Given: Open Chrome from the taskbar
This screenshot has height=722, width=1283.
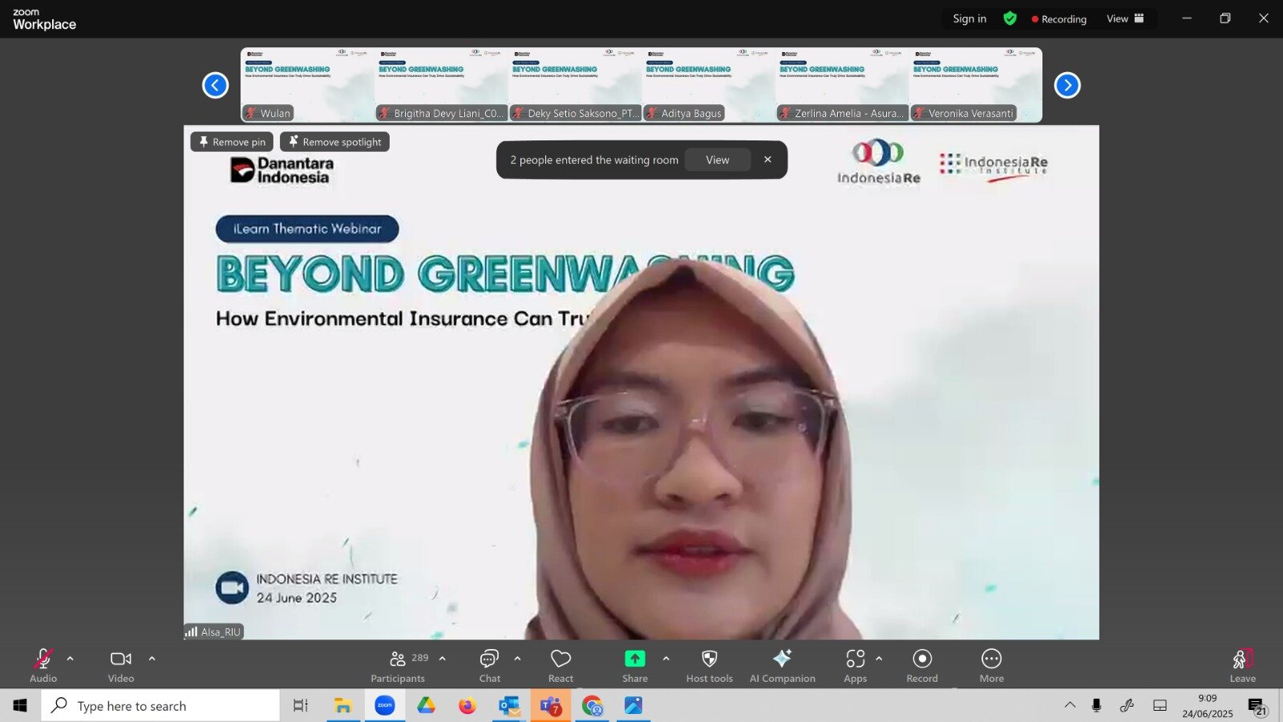Looking at the screenshot, I should [593, 705].
